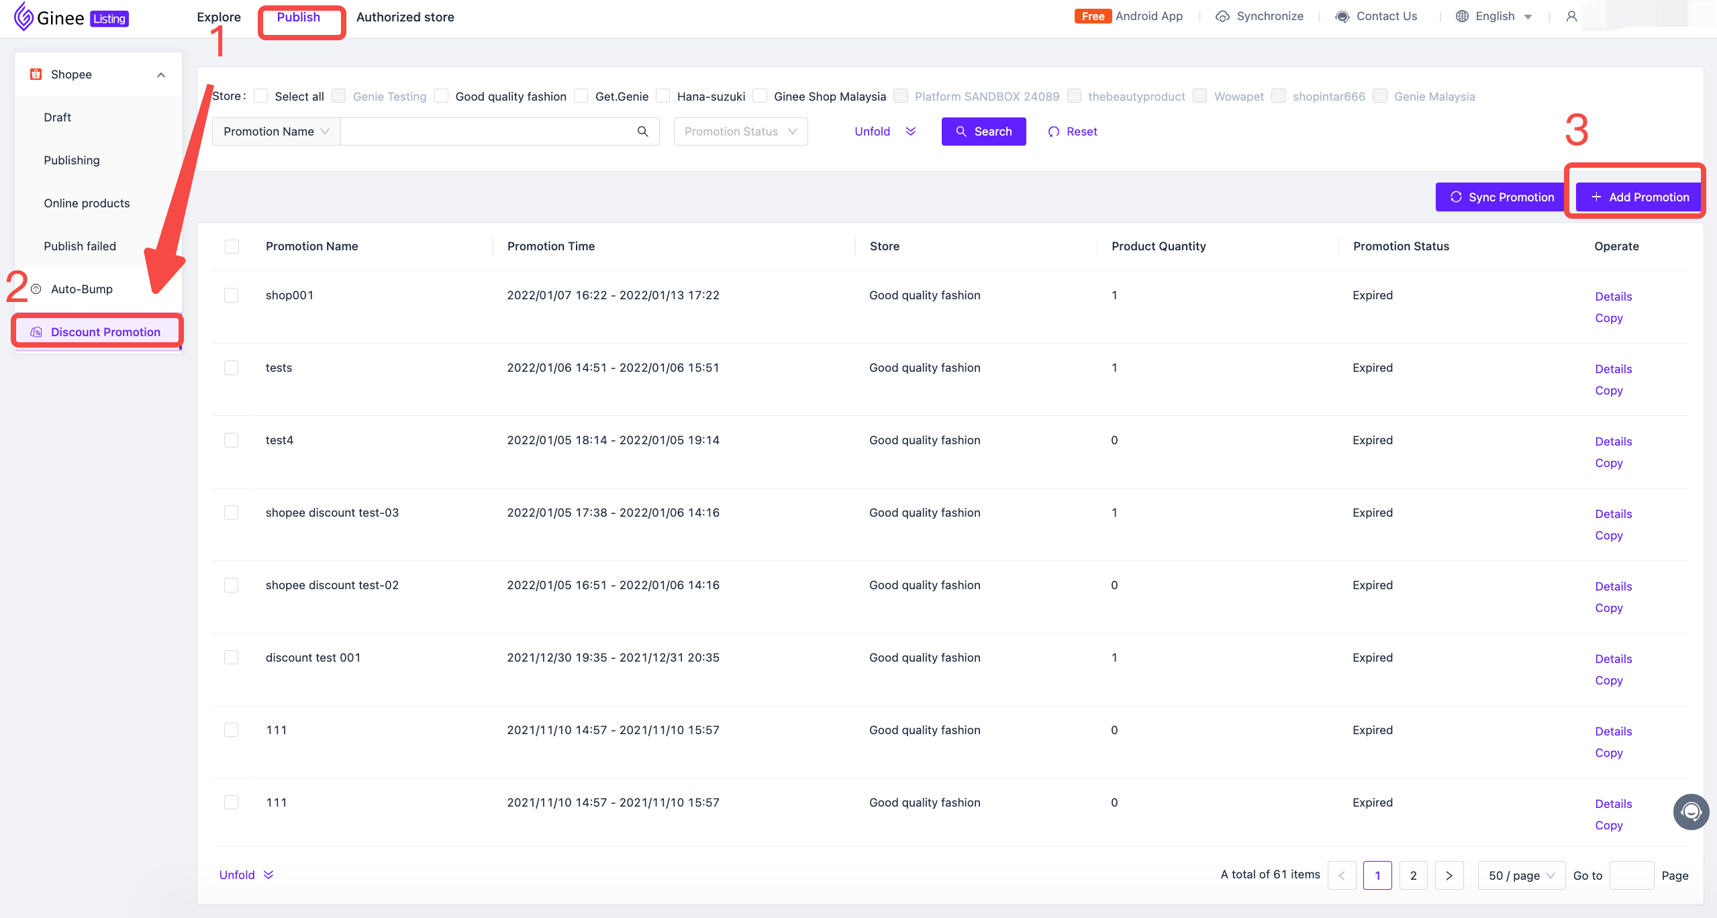Screen dimensions: 1717x918
Task: Click the magnifier icon in name field
Action: pos(642,132)
